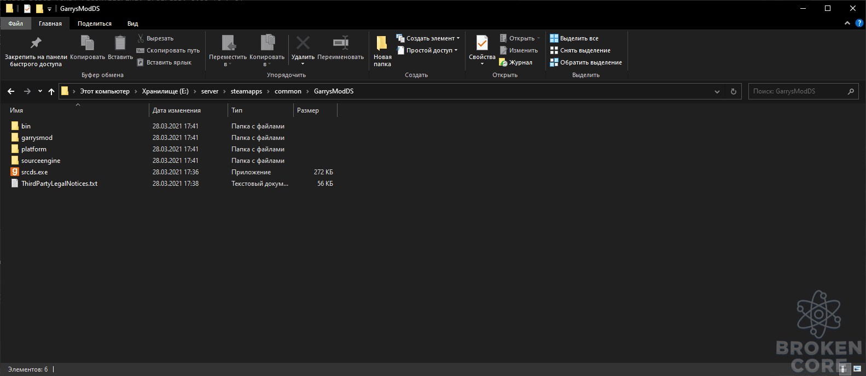Switch to Главная ribbon tab
This screenshot has width=866, height=376.
(x=50, y=23)
